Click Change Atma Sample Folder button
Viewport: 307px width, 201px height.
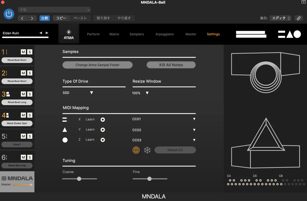(97, 65)
